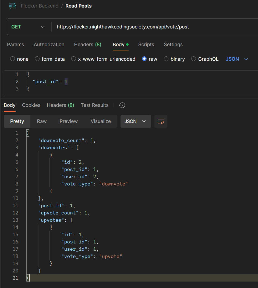
Task: Switch response view to Raw
Action: tap(42, 121)
